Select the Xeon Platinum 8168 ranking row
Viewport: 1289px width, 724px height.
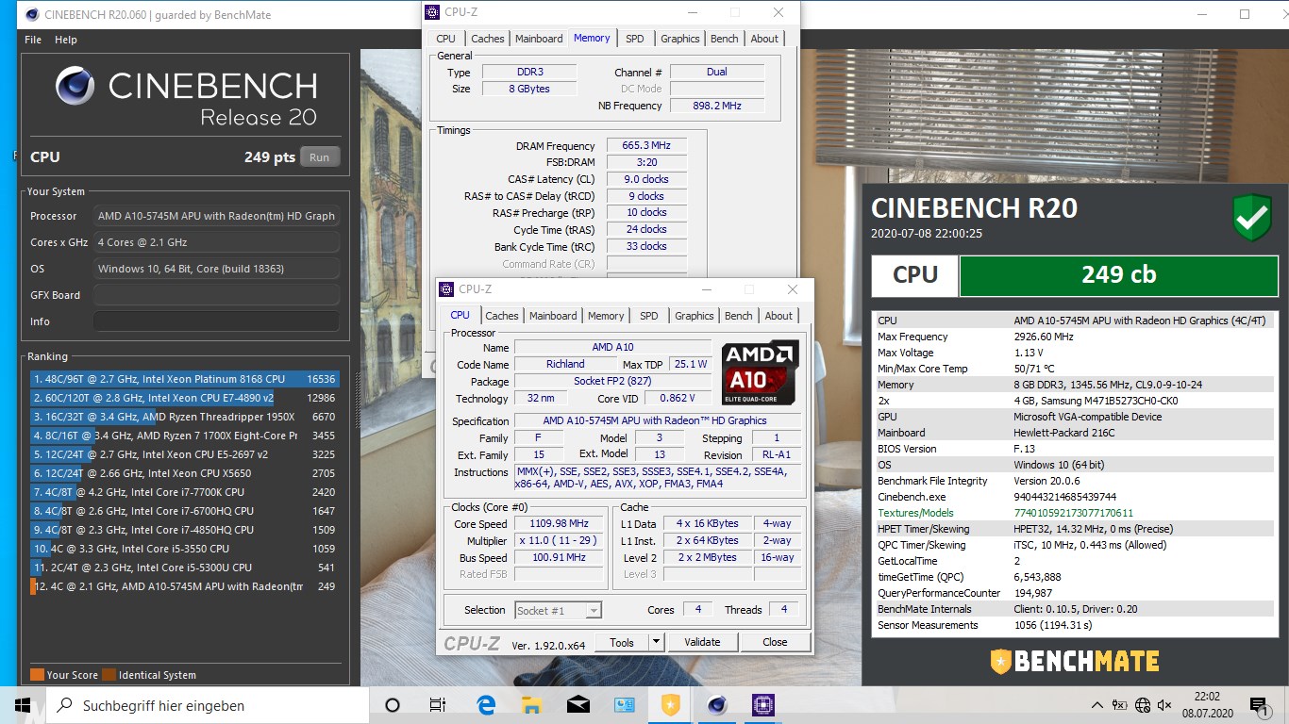tap(184, 379)
